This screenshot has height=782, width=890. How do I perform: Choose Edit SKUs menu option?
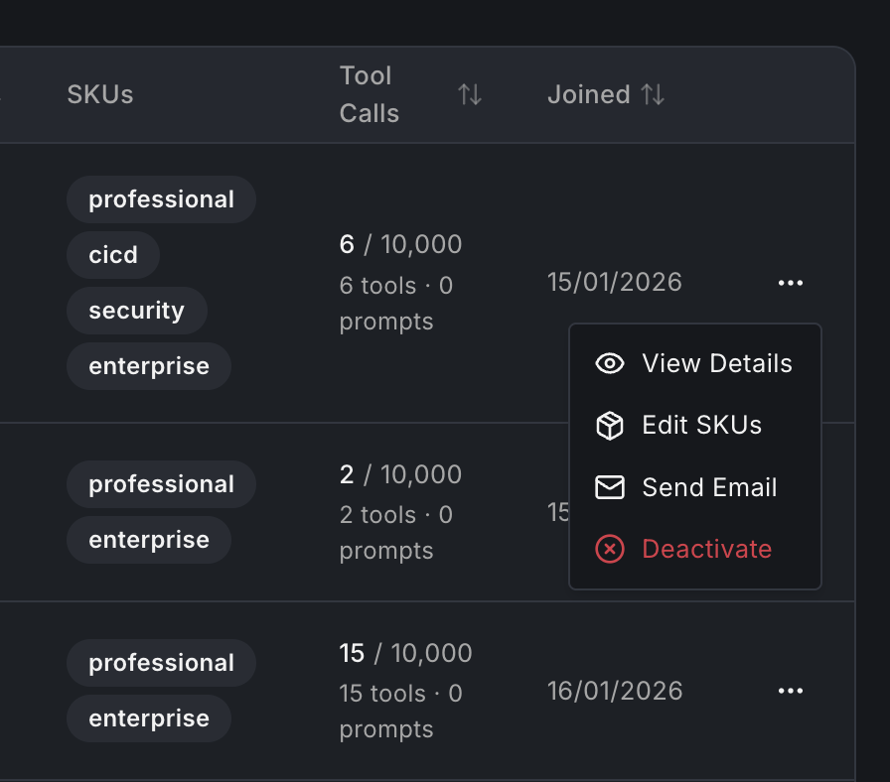tap(701, 426)
